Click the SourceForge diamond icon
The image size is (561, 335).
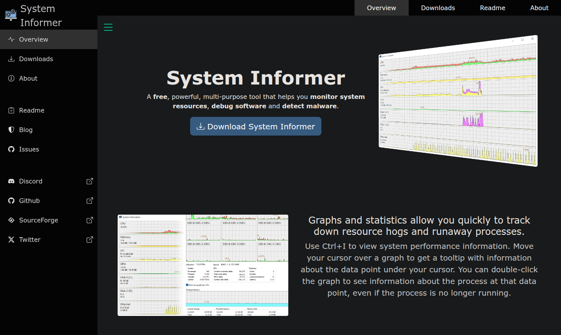(11, 220)
